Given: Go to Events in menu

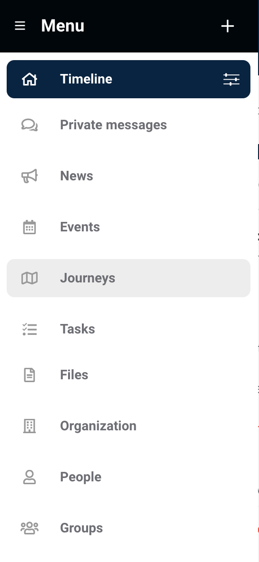Looking at the screenshot, I should point(129,227).
